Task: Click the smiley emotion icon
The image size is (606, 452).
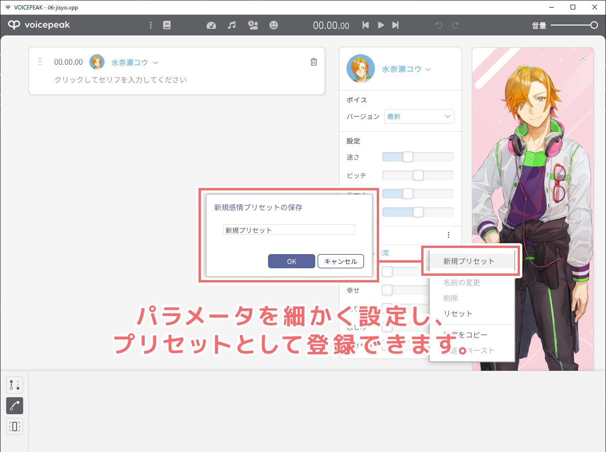Action: point(274,25)
